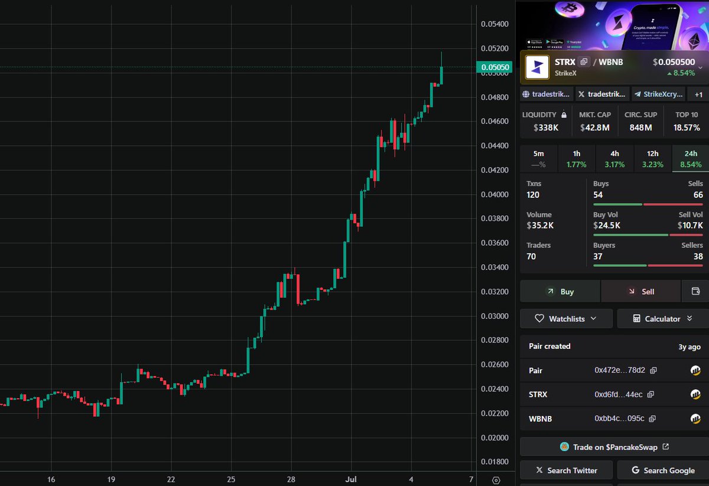
Task: Click the Google Play badge in banner
Action: (554, 43)
